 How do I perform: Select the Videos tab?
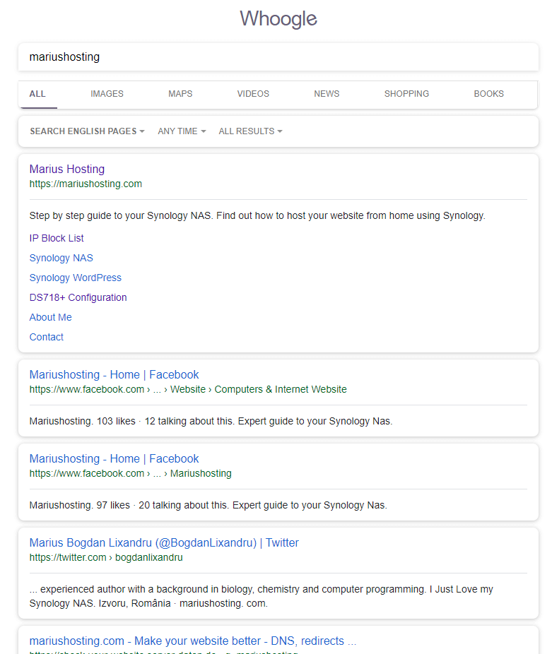(253, 94)
